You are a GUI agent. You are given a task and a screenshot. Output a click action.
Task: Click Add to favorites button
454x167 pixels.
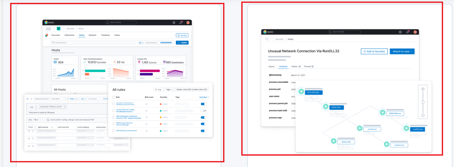[x=374, y=51]
